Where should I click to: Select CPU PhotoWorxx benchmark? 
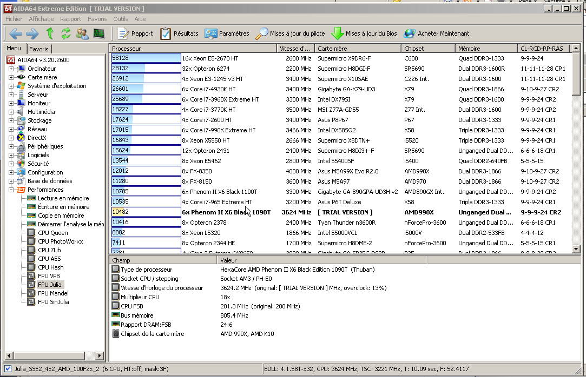[x=61, y=241]
